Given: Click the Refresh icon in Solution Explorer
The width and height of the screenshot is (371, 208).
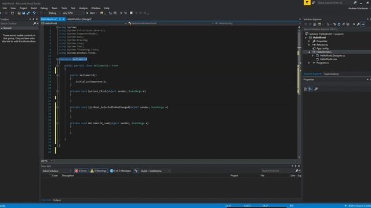Looking at the screenshot, I should click(339, 24).
